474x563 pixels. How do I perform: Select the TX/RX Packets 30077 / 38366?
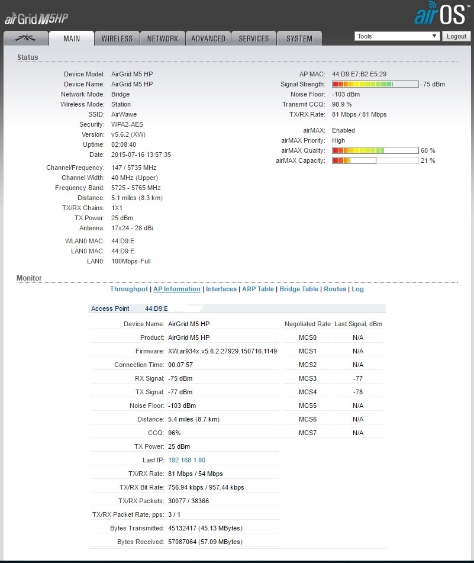point(188,501)
